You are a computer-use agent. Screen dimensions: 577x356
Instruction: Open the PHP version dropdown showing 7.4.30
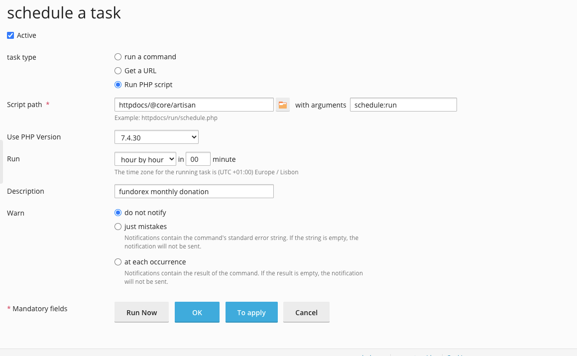click(156, 136)
